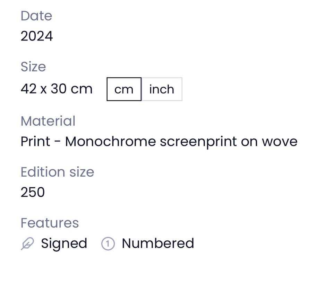Click the word screenprint in Material

point(198,142)
